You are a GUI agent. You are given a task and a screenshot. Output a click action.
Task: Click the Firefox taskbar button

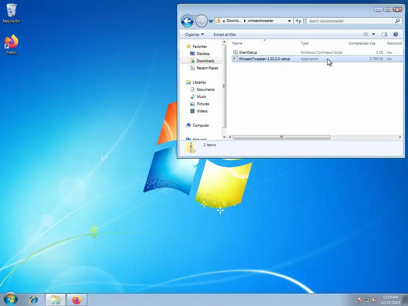(77, 300)
